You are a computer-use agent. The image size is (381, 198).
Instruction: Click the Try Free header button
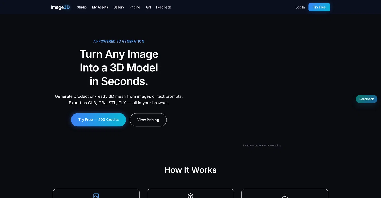click(x=319, y=7)
